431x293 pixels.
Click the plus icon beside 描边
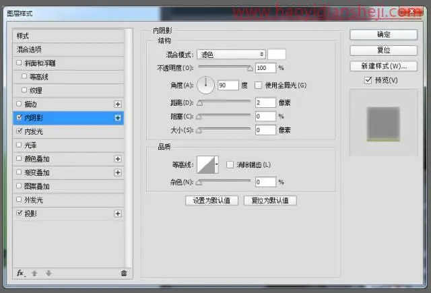pyautogui.click(x=118, y=104)
